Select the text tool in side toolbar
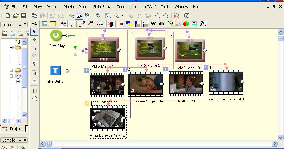Image resolution: width=284 pixels, height=149 pixels. pyautogui.click(x=35, y=91)
